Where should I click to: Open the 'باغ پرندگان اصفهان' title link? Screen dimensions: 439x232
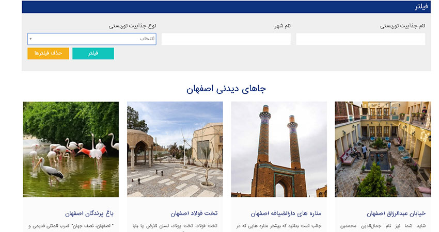[x=92, y=213]
